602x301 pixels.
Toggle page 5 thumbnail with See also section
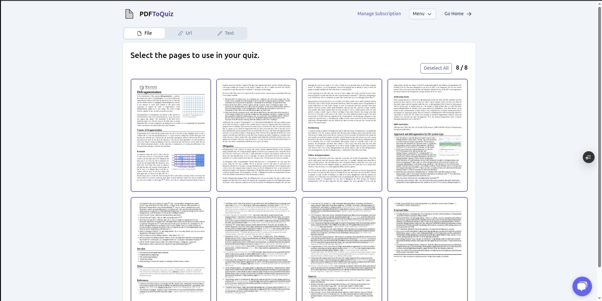click(171, 249)
